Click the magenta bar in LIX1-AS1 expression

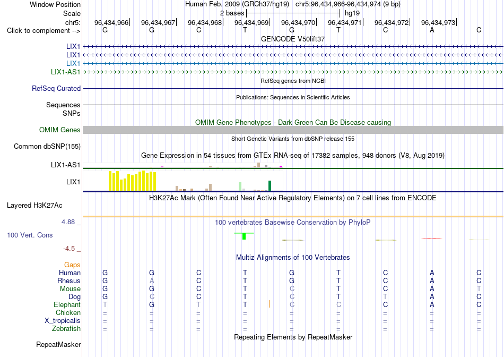click(281, 166)
